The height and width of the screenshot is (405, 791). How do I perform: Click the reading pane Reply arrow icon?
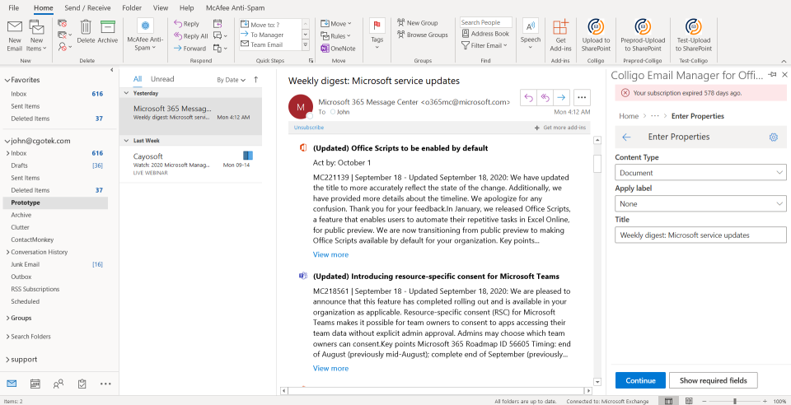point(529,98)
